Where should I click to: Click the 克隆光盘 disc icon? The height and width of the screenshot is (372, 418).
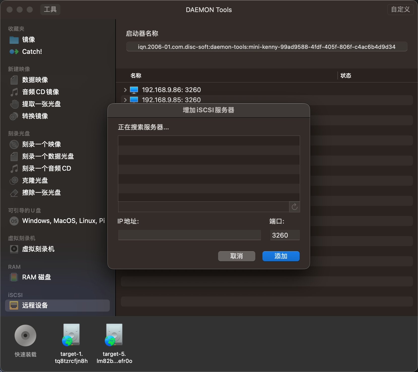click(x=14, y=181)
